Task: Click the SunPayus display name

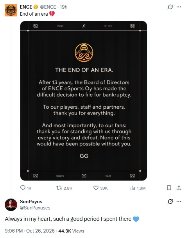Action: (x=31, y=202)
